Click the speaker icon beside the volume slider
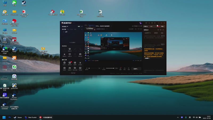The width and height of the screenshot is (213, 120). point(104,68)
